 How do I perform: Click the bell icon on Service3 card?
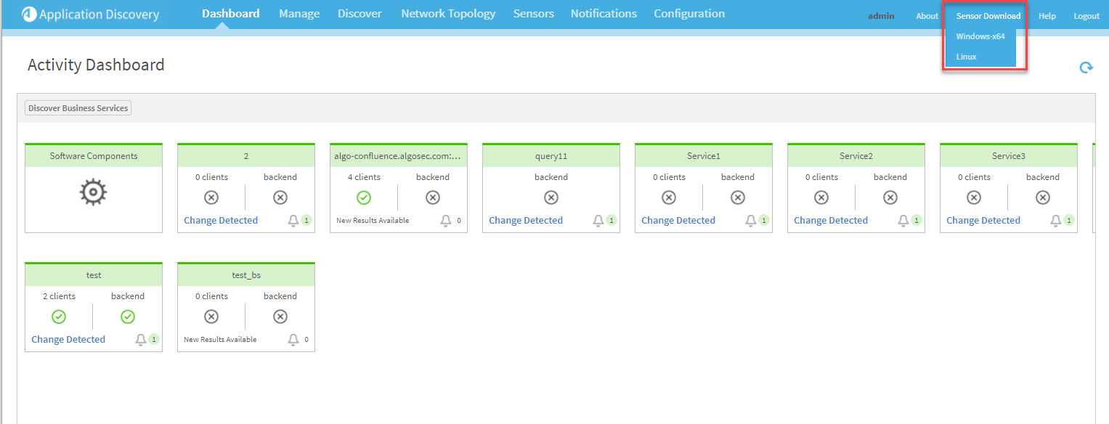tap(1056, 221)
